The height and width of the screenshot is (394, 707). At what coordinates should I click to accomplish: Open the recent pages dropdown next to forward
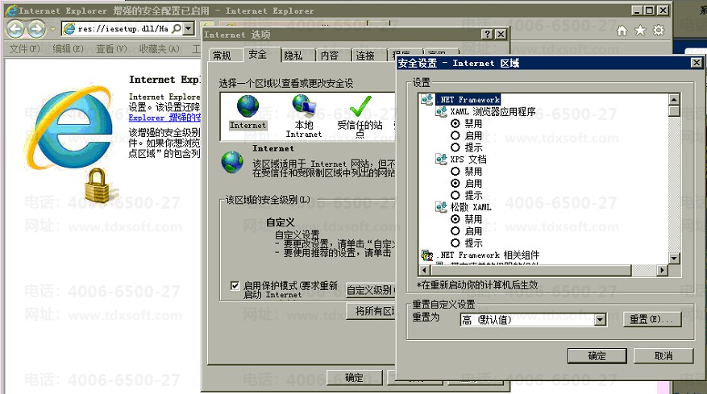pos(52,29)
